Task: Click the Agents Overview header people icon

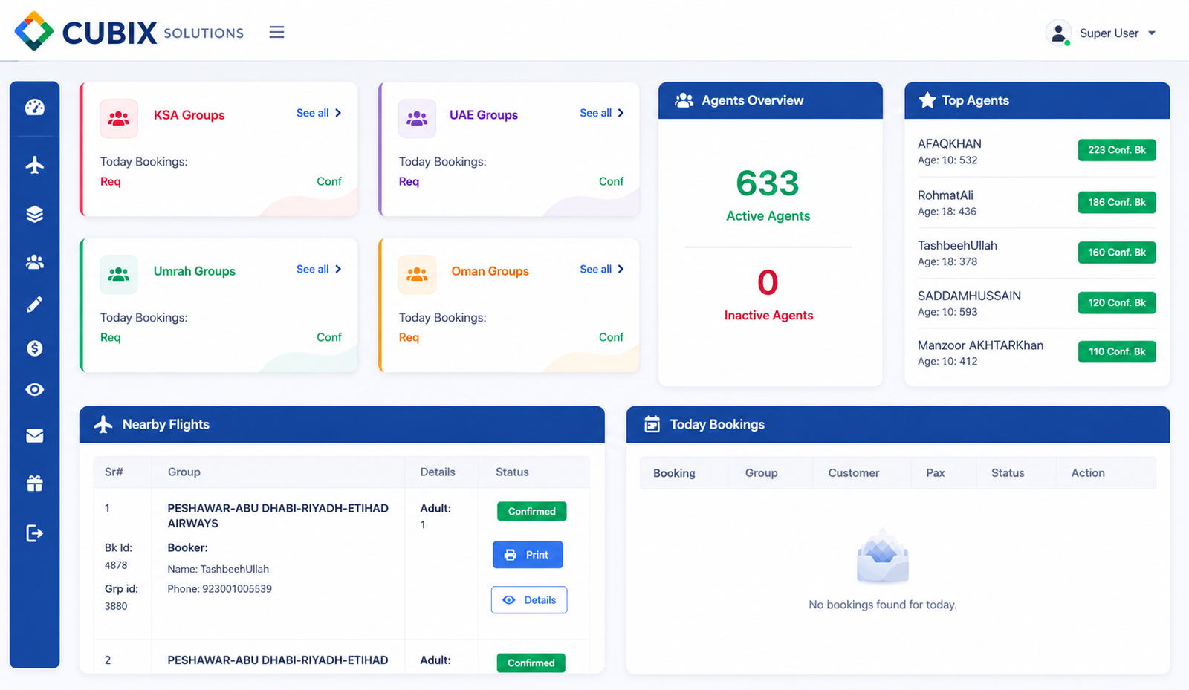Action: [x=684, y=100]
